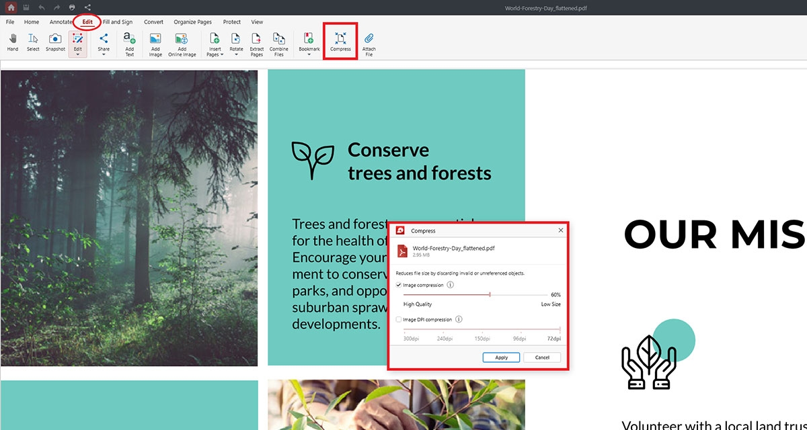Go to the Home start page icon
The width and height of the screenshot is (807, 430).
coord(11,7)
